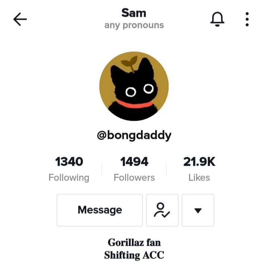Open the Followers list label

pyautogui.click(x=134, y=178)
